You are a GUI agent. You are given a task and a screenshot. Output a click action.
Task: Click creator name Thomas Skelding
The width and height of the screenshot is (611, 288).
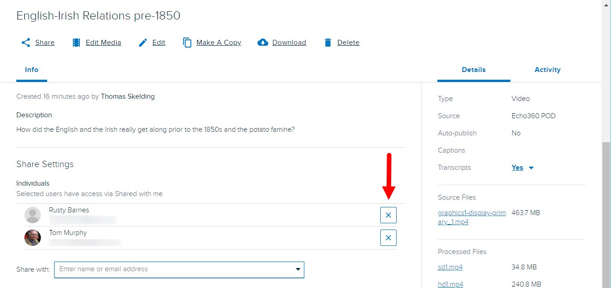pyautogui.click(x=128, y=96)
